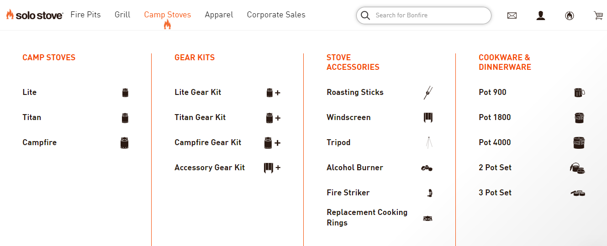Viewport: 607px width, 246px height.
Task: Click the Roasting Sticks product icon
Action: tap(428, 93)
